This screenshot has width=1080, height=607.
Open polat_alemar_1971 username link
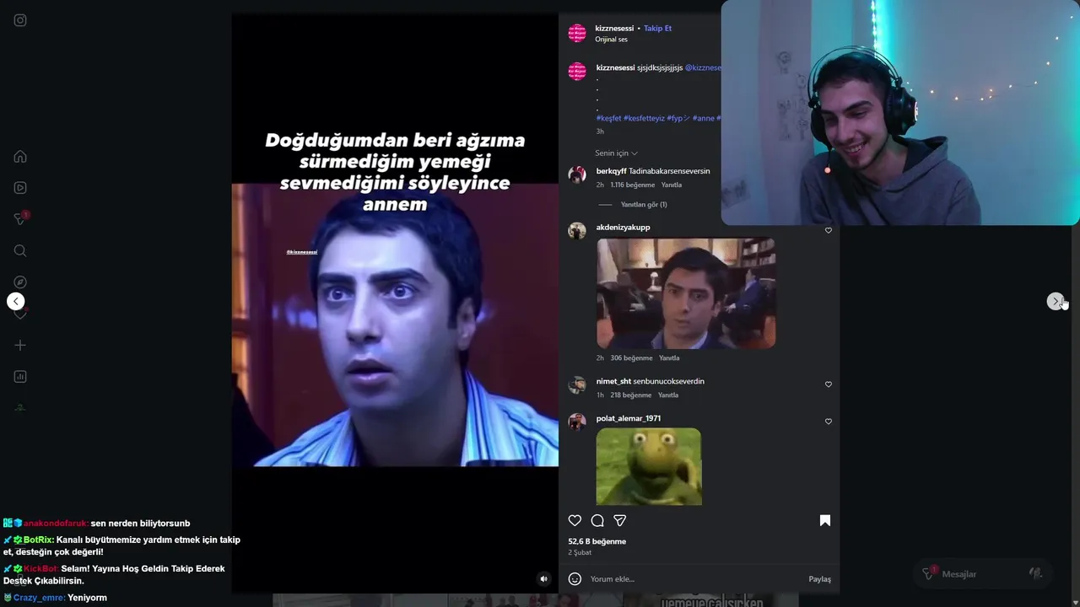629,418
